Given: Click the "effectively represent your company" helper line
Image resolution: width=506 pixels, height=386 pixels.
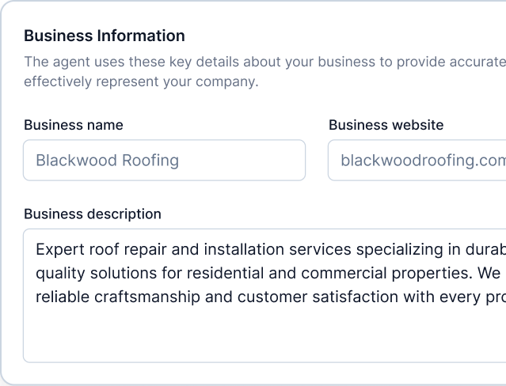Looking at the screenshot, I should (141, 81).
